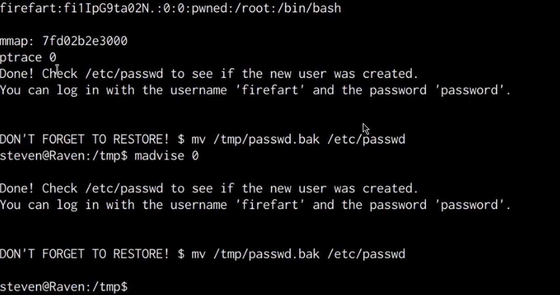This screenshot has width=560, height=295.
Task: Click the firefart username at the top line start
Action: pyautogui.click(x=28, y=8)
